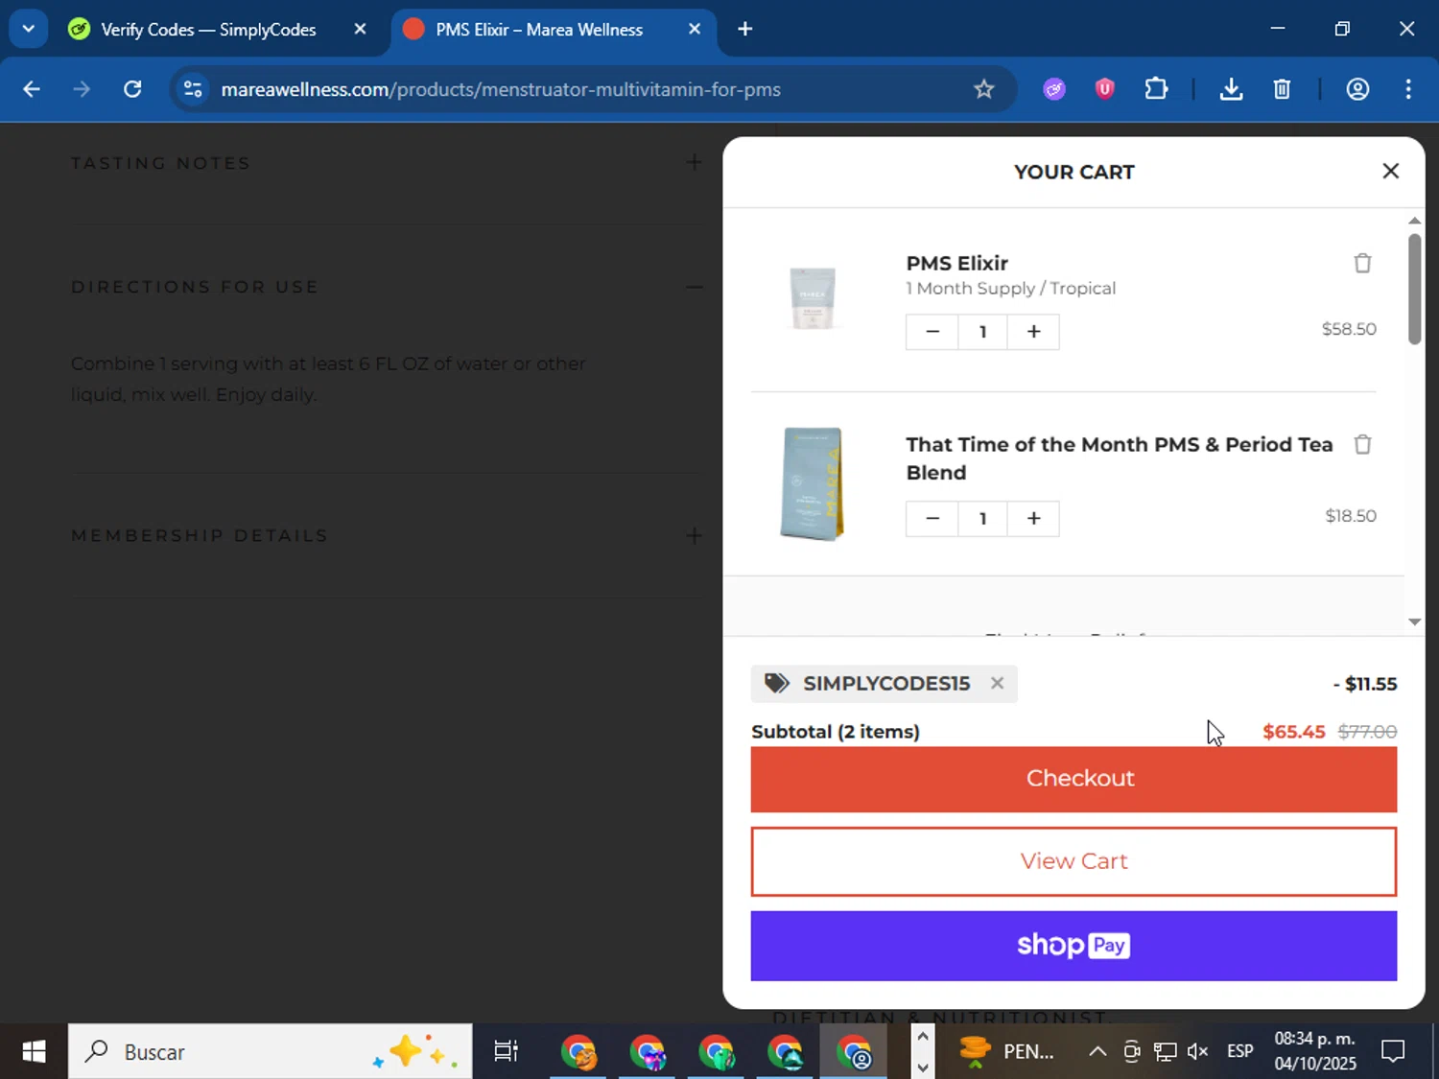Delete PMS Elixir from cart
1439x1079 pixels.
1362,263
